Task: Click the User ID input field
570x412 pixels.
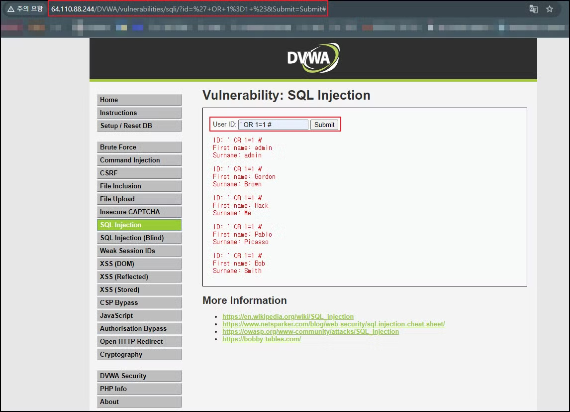Action: (x=274, y=125)
